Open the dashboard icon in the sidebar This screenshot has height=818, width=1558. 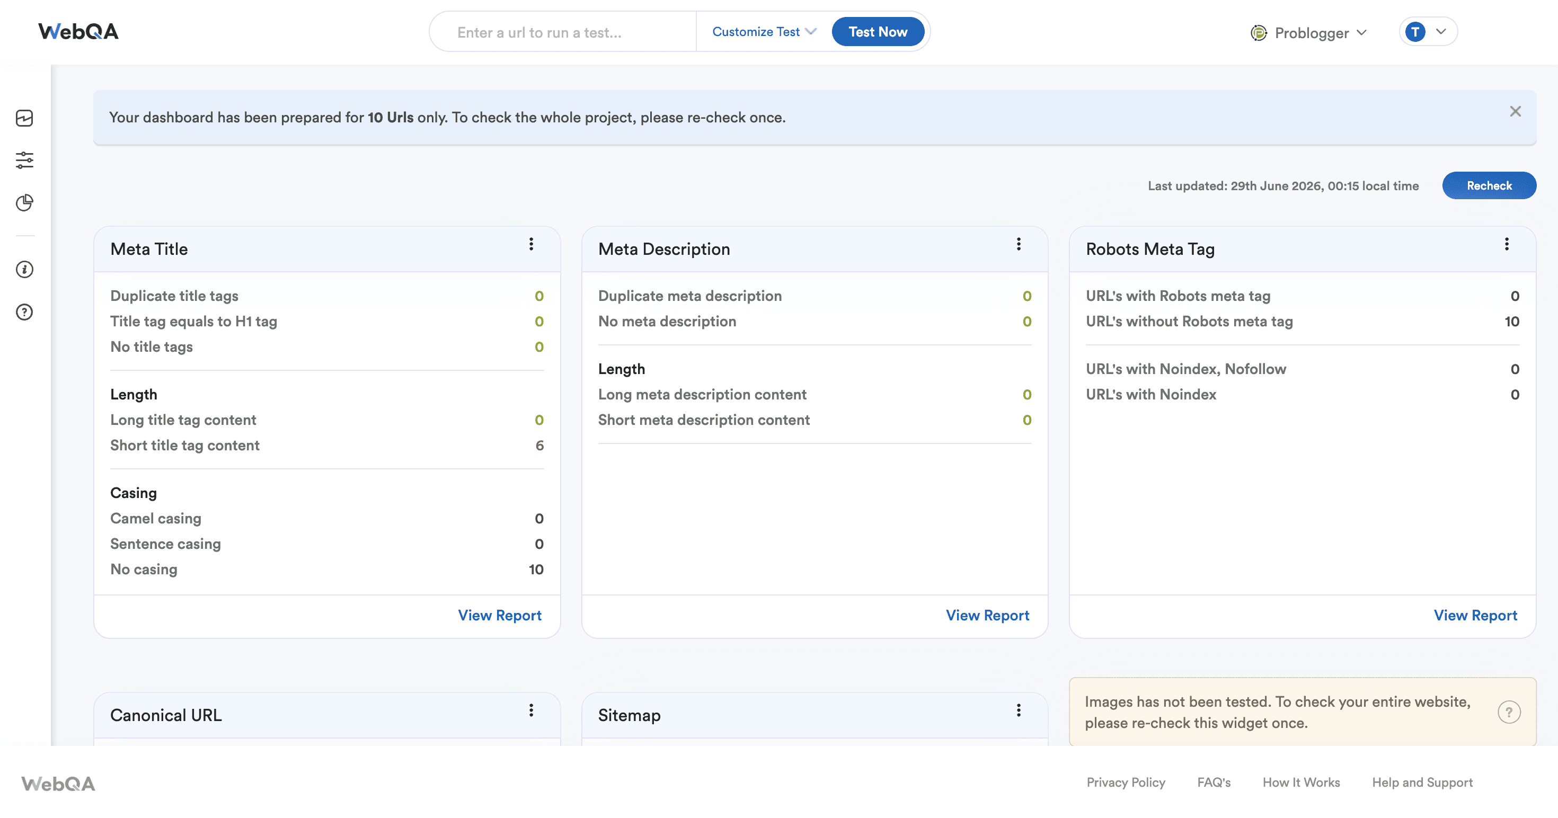(x=24, y=118)
